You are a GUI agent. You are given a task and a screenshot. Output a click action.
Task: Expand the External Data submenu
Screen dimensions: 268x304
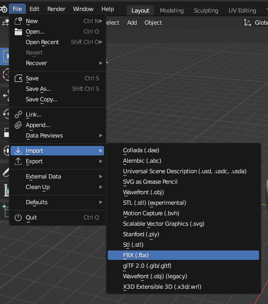click(57, 176)
